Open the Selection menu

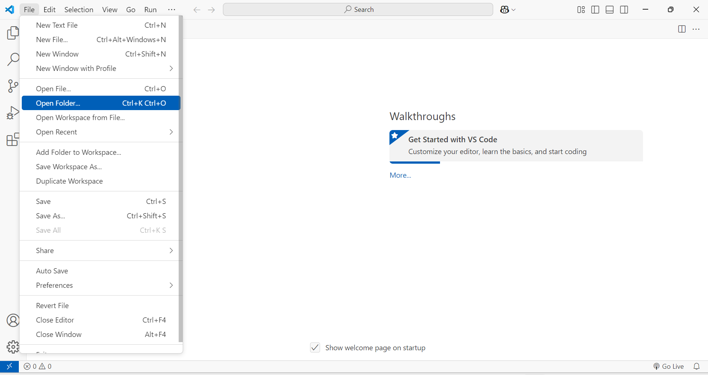79,10
